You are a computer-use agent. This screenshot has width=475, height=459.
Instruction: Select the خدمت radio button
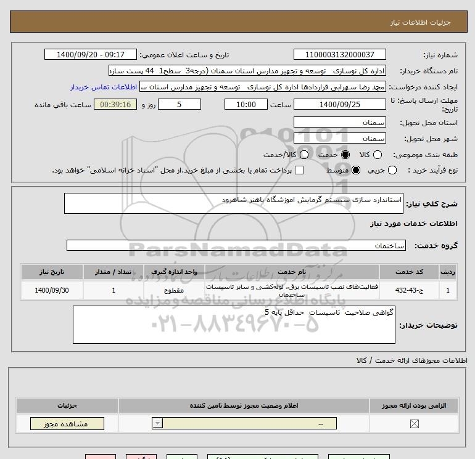[x=345, y=155]
